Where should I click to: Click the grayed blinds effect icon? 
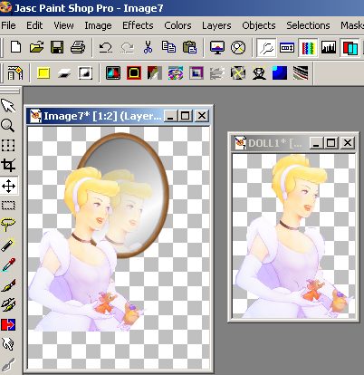217,73
